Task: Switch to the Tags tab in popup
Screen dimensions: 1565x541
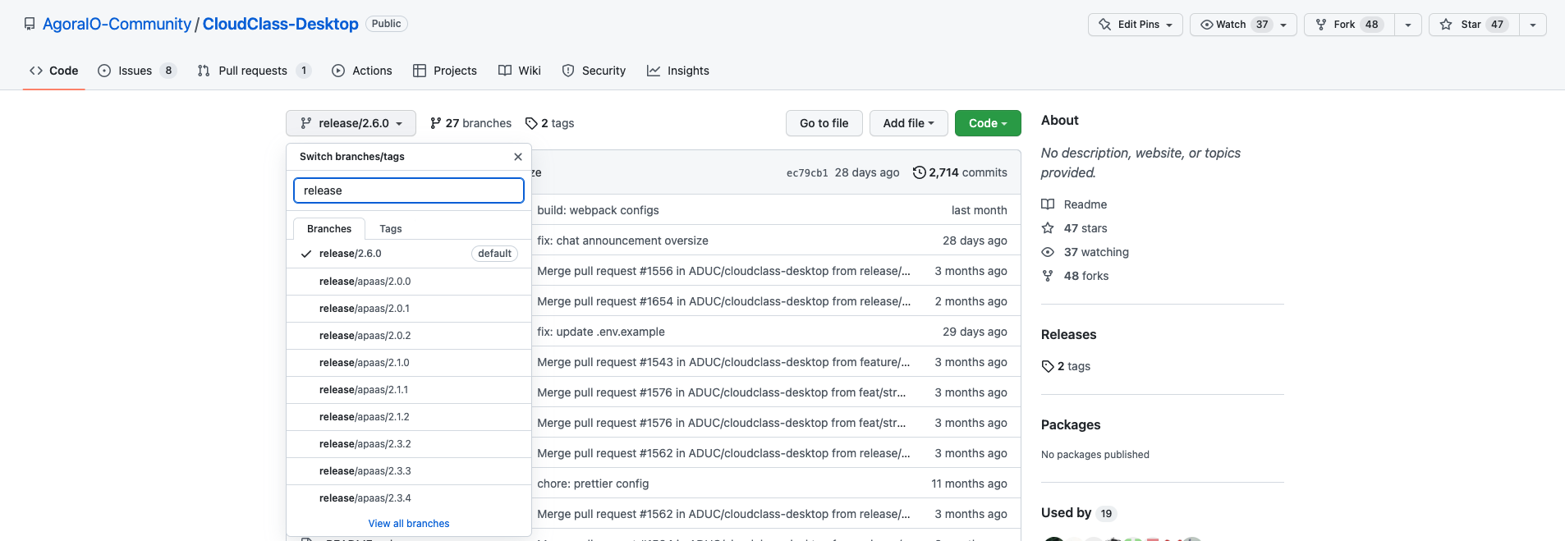Action: coord(391,229)
